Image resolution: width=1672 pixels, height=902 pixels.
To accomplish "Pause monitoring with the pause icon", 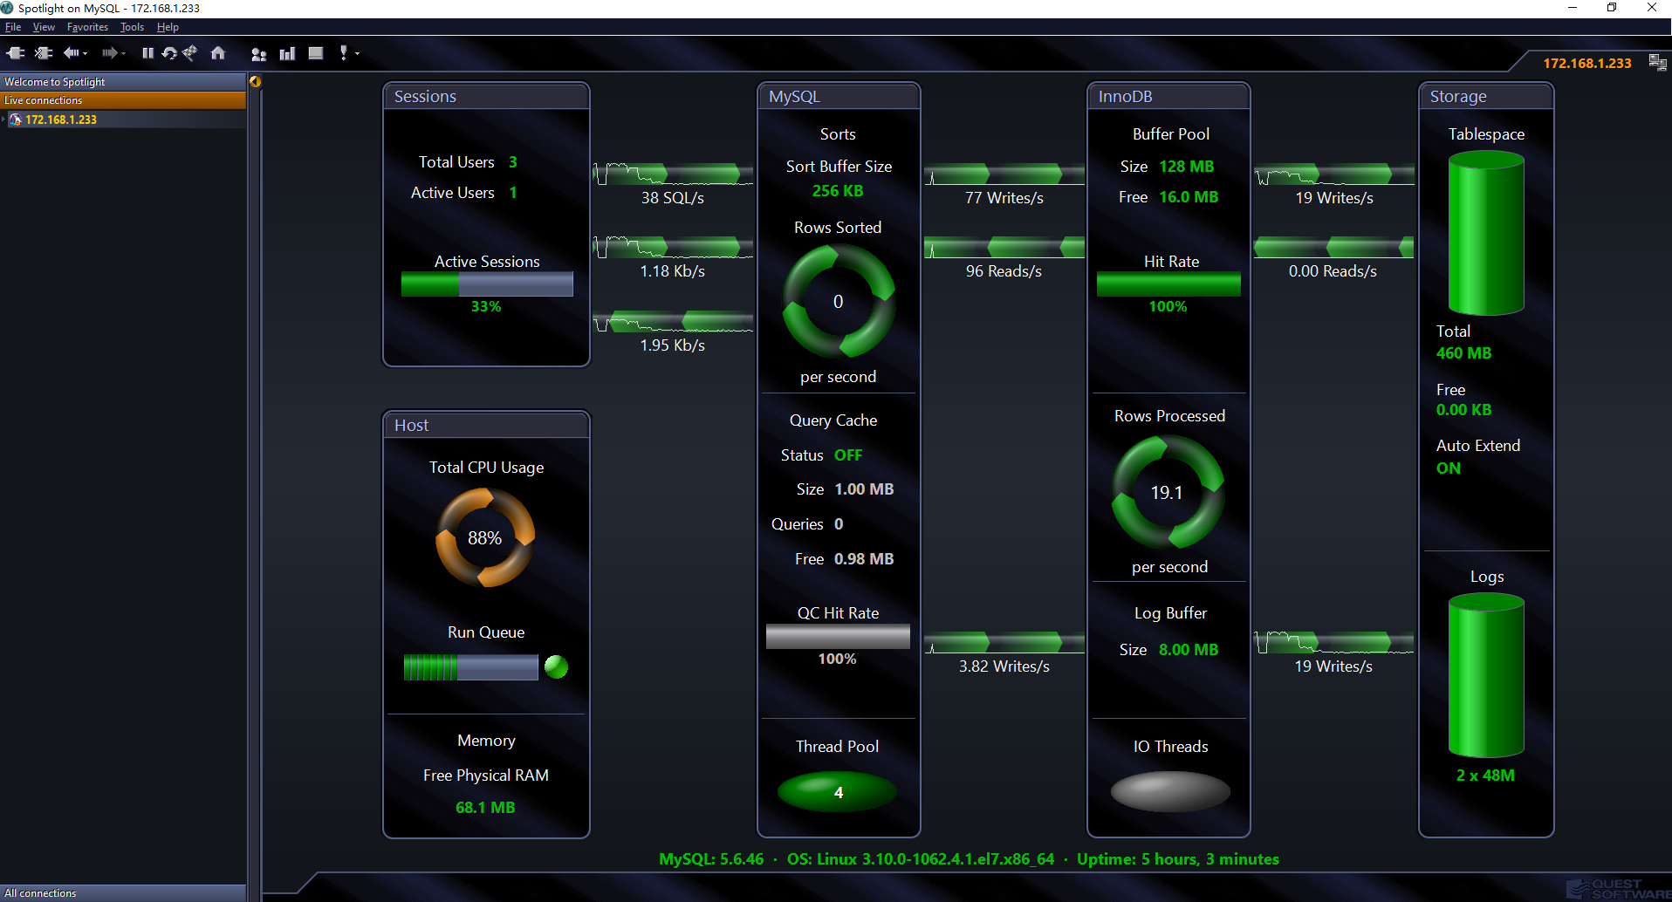I will click(x=147, y=53).
